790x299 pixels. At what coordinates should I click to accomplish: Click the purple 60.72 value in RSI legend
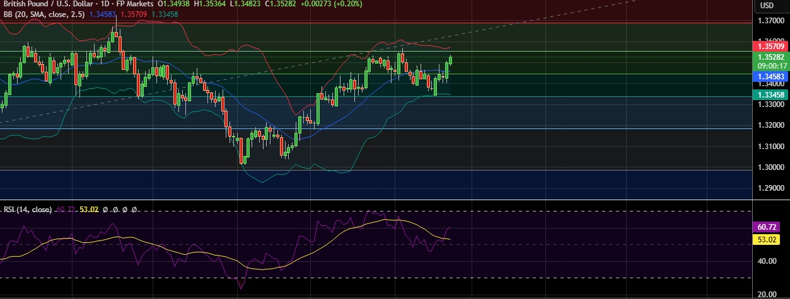66,210
